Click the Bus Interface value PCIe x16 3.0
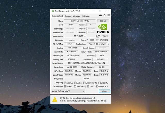 pyautogui.click(x=97, y=44)
